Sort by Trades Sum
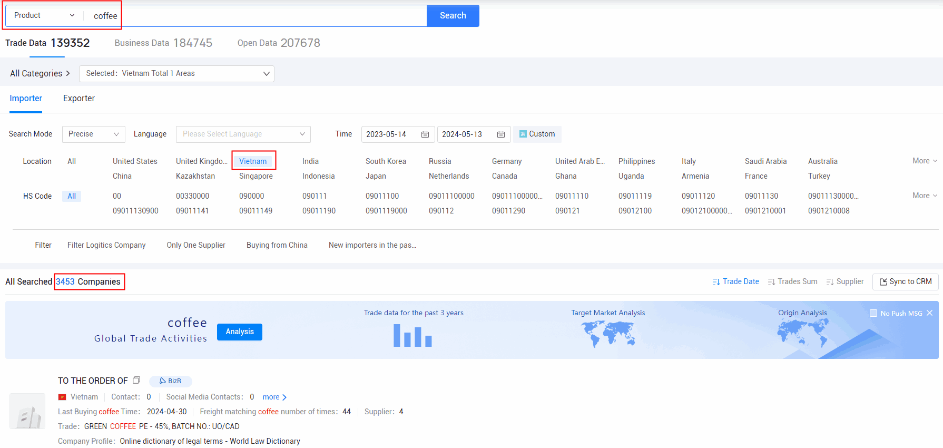Image resolution: width=943 pixels, height=448 pixels. click(x=792, y=282)
